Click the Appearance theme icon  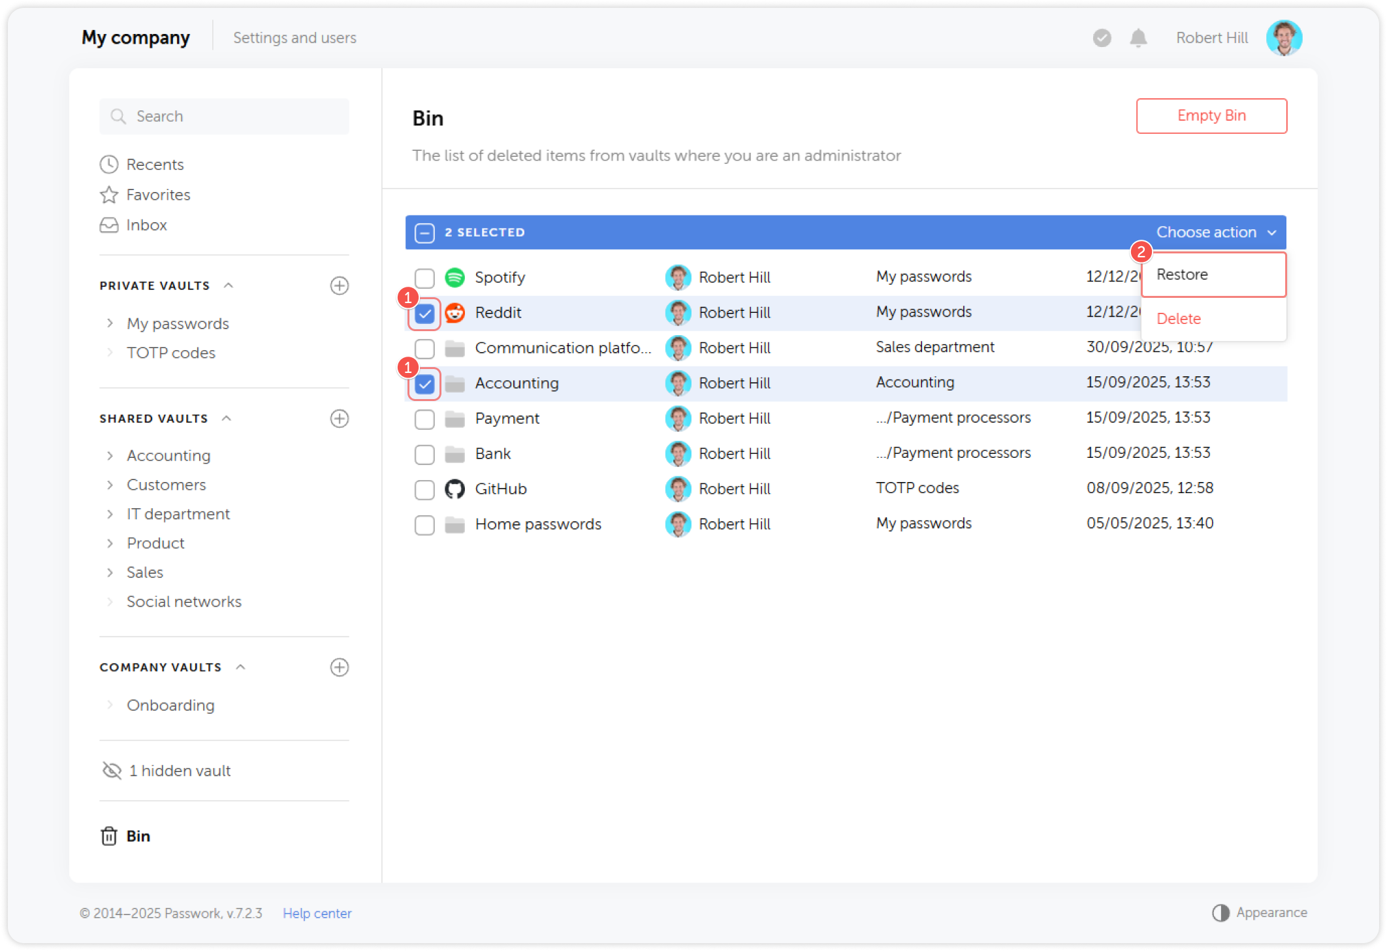[x=1220, y=912]
